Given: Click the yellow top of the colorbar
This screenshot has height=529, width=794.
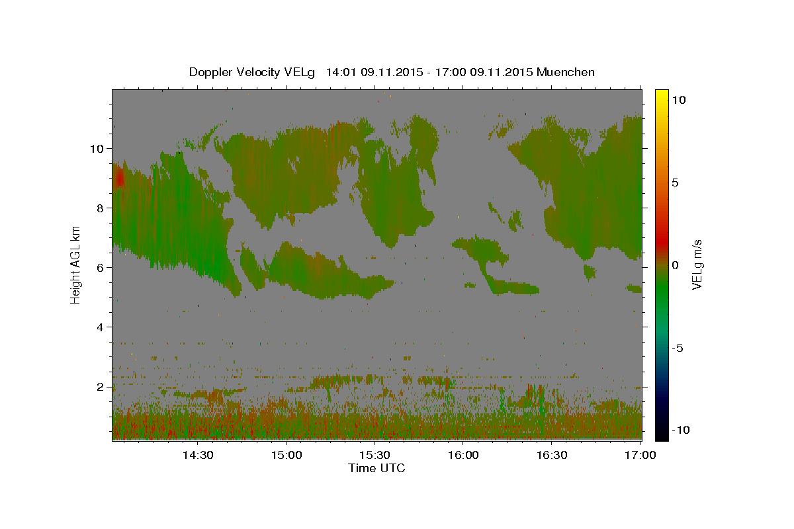Looking at the screenshot, I should (661, 96).
